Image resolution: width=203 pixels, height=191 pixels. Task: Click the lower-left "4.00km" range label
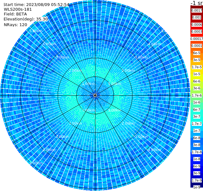[x=49, y=150]
